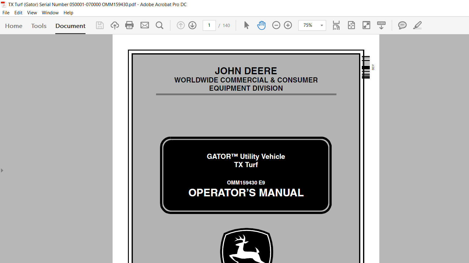This screenshot has width=469, height=263.
Task: Click the EQUIPMENT DIVISION text line
Action: (x=246, y=88)
